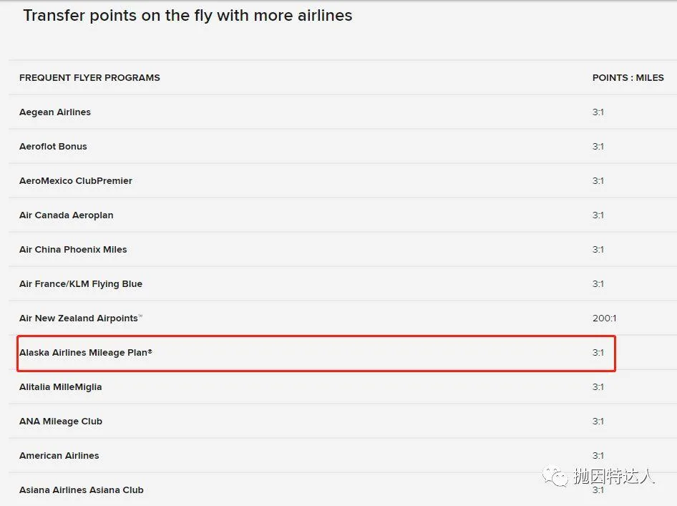Click the Frequent Flyer Programs column header
Image resolution: width=677 pixels, height=506 pixels.
pos(89,77)
